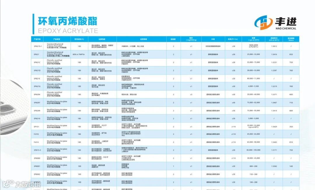This screenshot has height=190, width=315.
Task: Click hardness value 81D in FJ414 row
Action: (x=291, y=142)
